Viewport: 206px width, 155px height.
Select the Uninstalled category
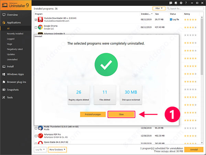coord(12,59)
